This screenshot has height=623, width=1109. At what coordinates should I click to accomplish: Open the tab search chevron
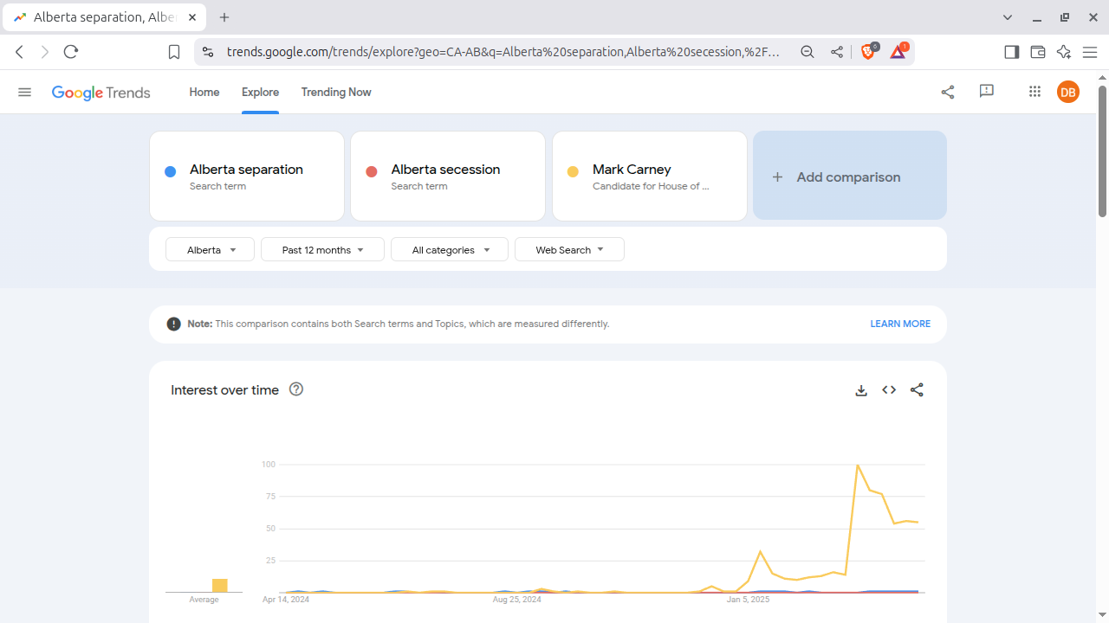1008,17
